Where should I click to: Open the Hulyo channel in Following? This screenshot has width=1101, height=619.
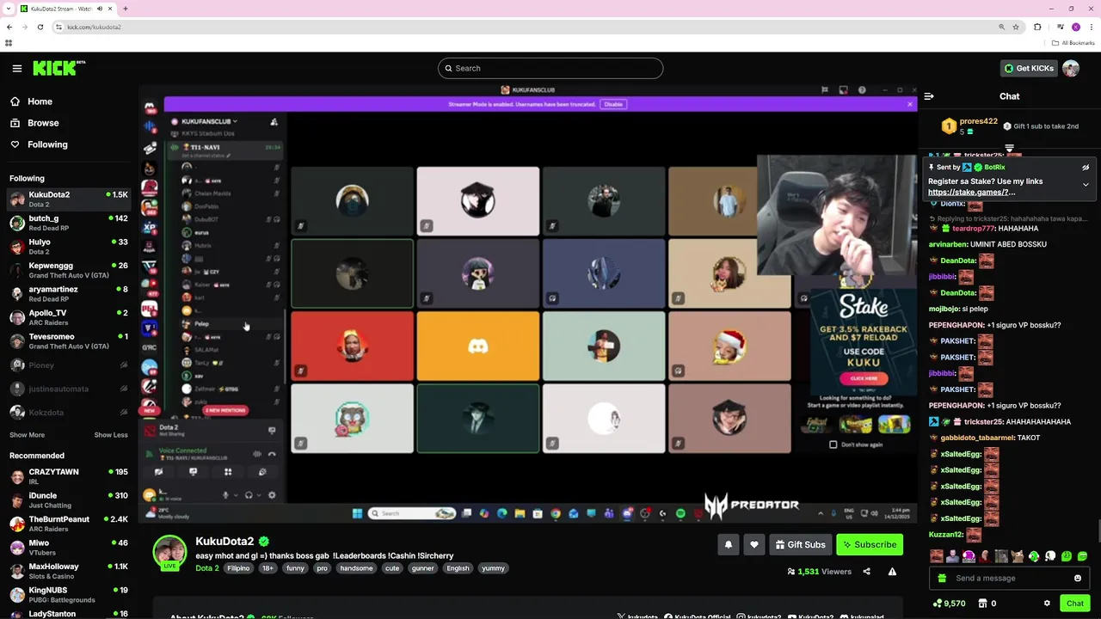[x=69, y=247]
